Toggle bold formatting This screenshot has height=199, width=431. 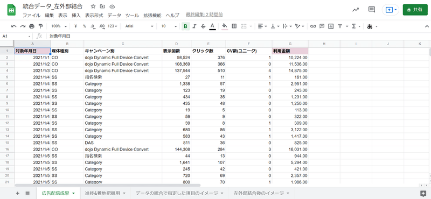(185, 26)
